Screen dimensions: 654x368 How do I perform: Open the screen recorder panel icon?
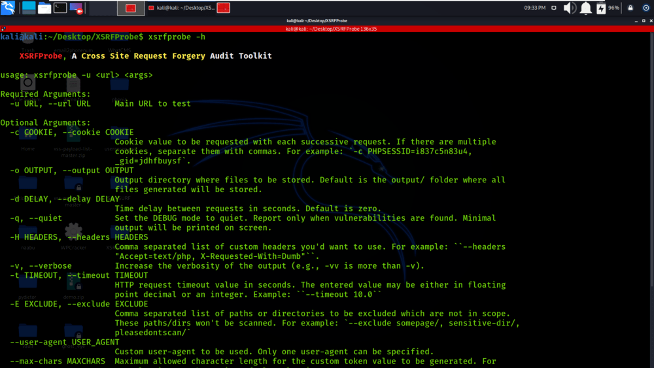point(76,7)
